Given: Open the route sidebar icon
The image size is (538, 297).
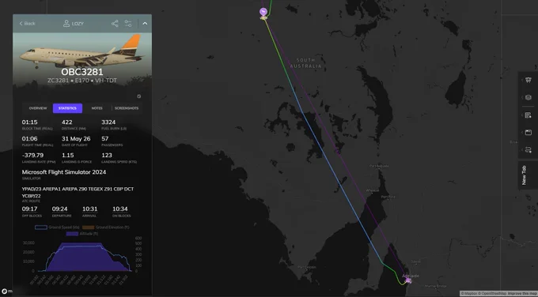Looking at the screenshot, I should click(529, 150).
